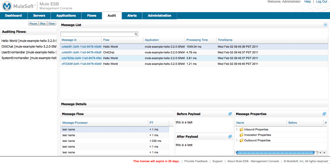Switch to the Dashboard tab
330x164 pixels.
[14, 16]
